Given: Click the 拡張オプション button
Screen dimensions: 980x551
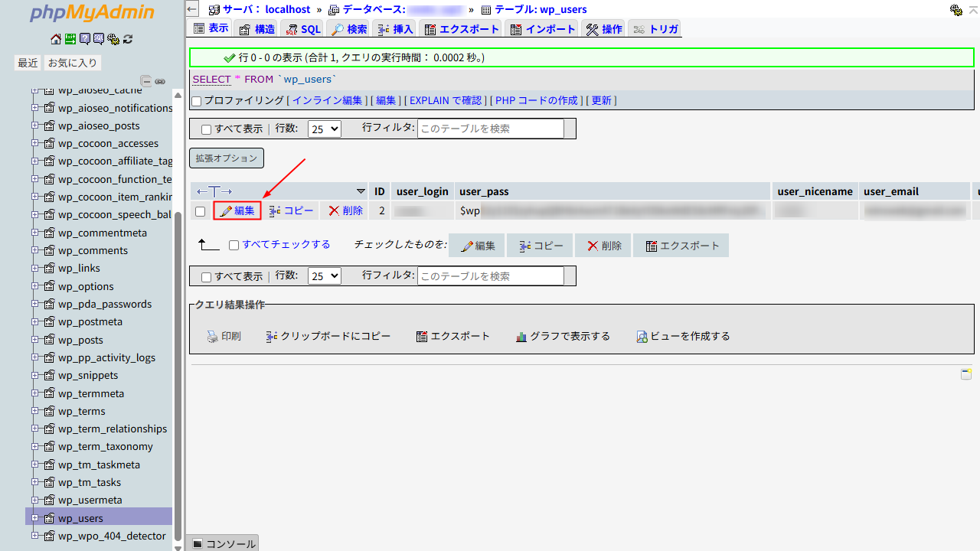Looking at the screenshot, I should point(227,158).
